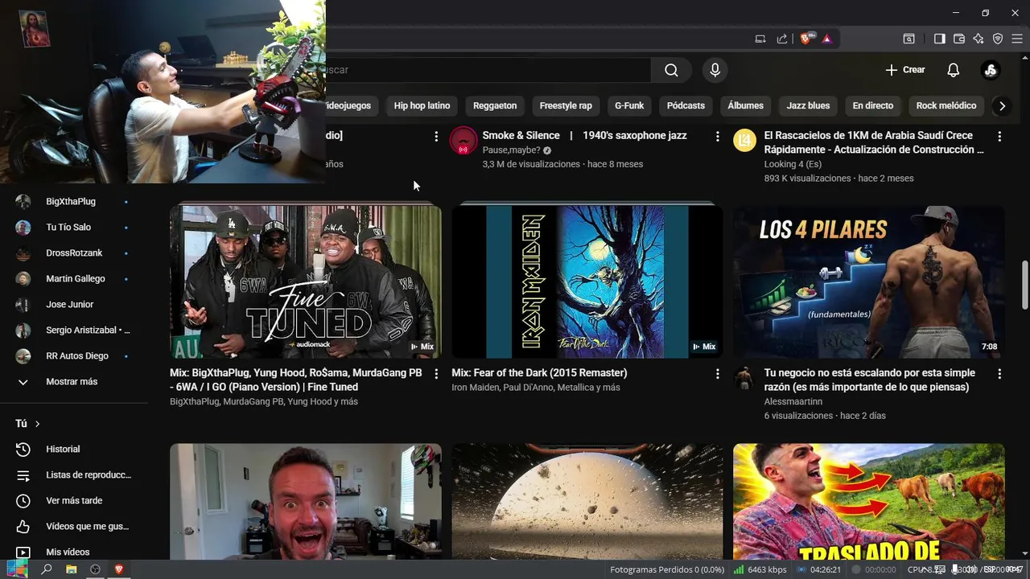Click the share page icon in address bar
The height and width of the screenshot is (579, 1030).
(781, 39)
